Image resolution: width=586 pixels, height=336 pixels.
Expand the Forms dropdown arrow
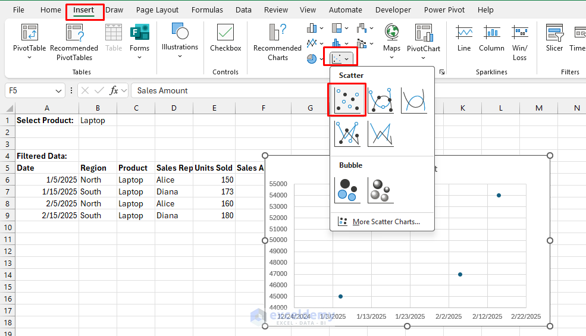click(x=139, y=58)
